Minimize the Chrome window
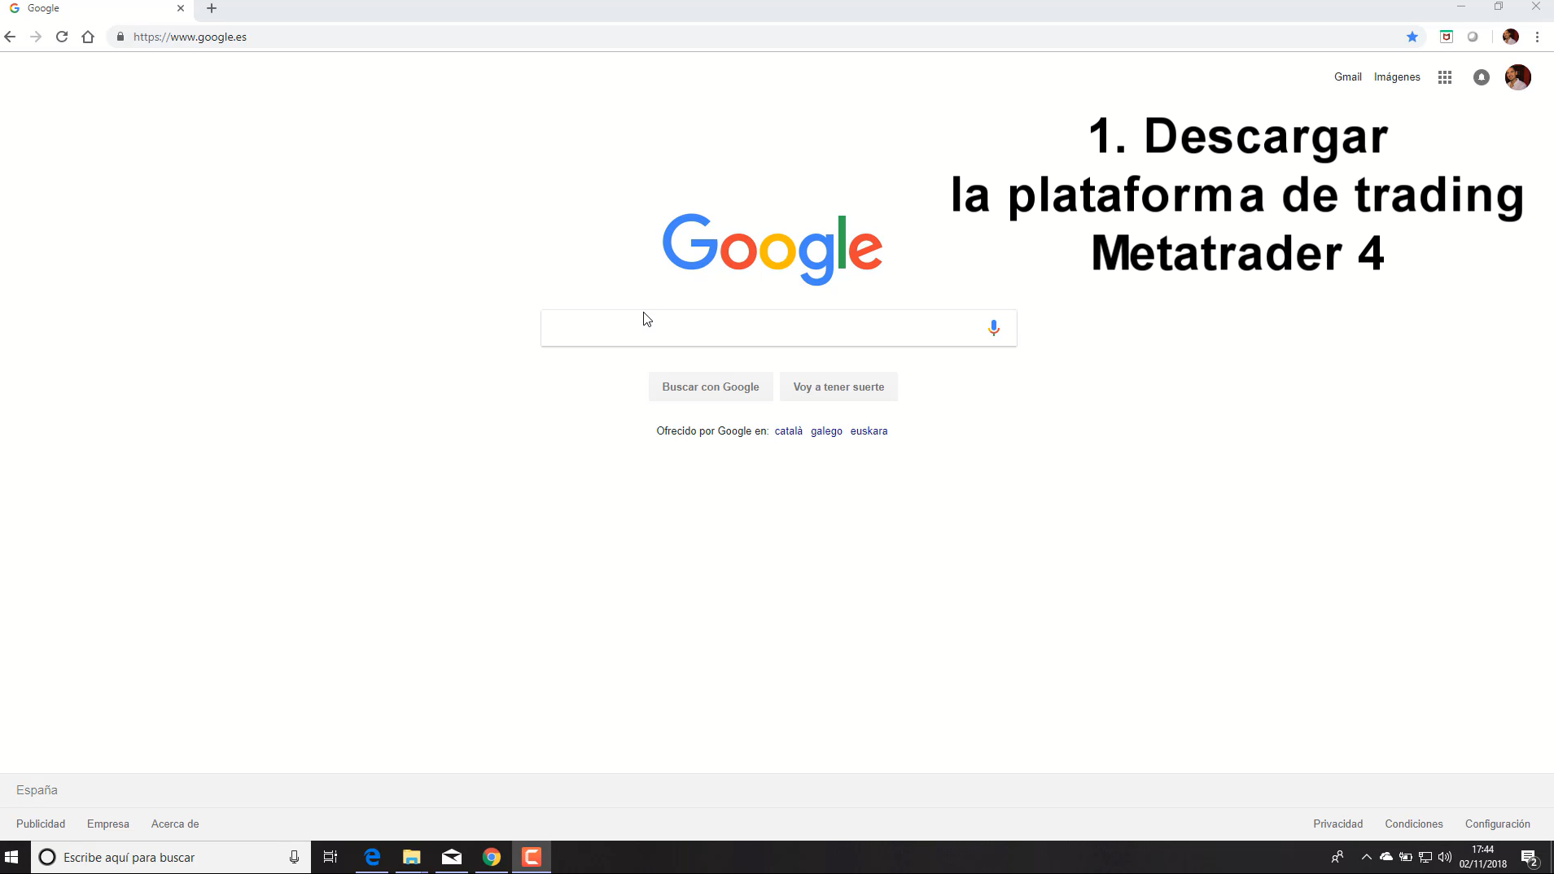Screen dimensions: 1554x874 1461,7
